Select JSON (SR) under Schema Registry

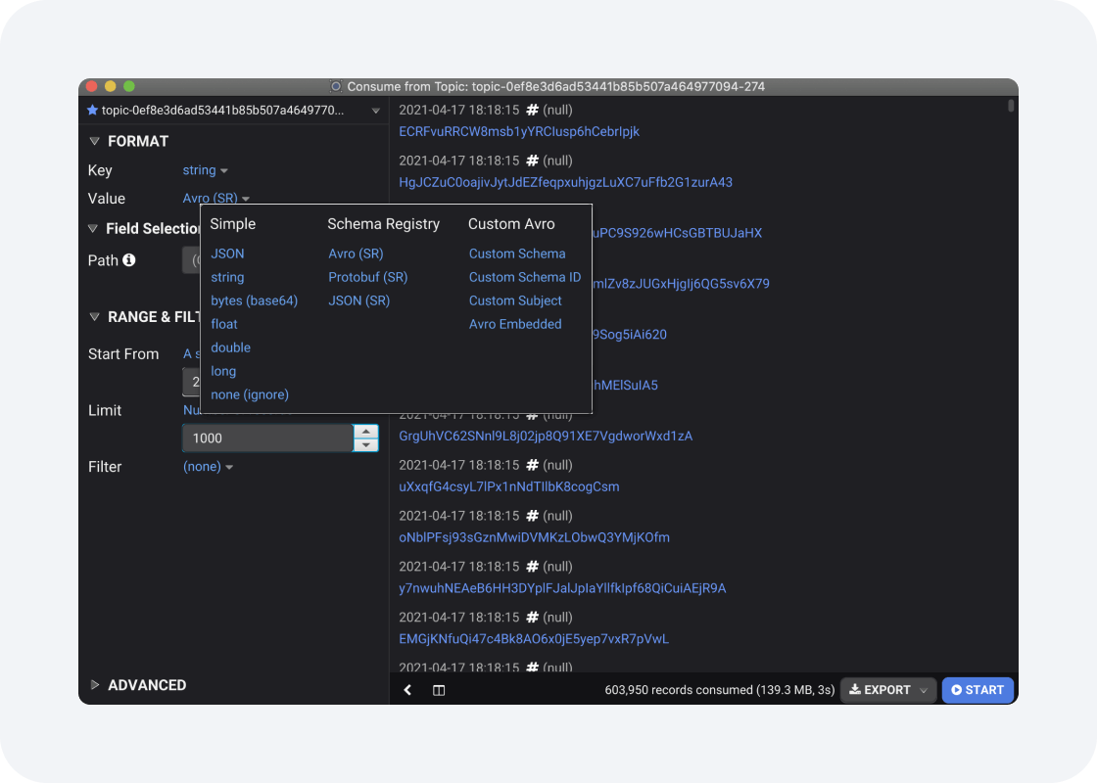[358, 300]
